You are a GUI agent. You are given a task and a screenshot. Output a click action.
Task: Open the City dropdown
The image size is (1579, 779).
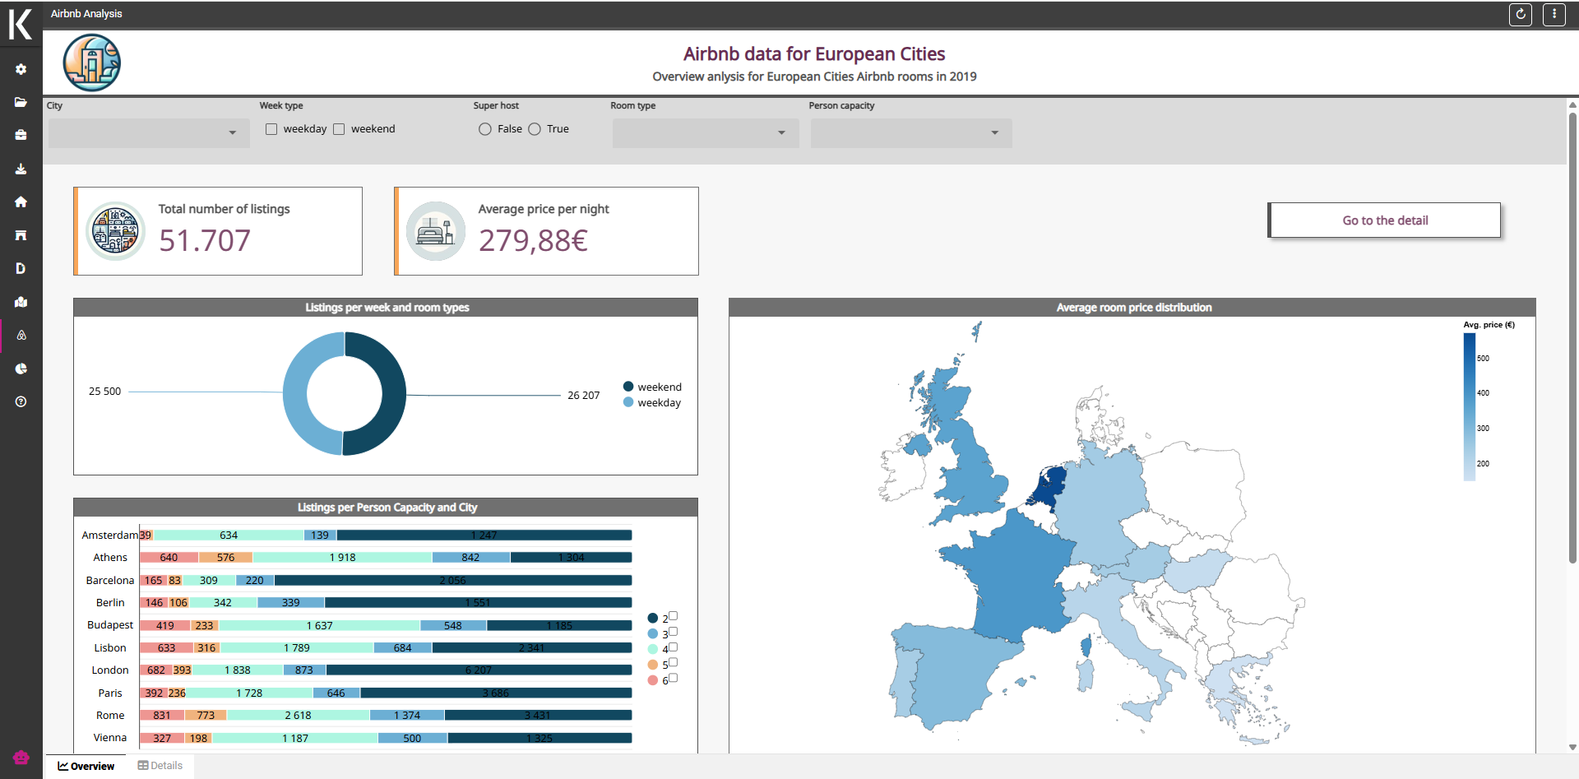click(148, 132)
